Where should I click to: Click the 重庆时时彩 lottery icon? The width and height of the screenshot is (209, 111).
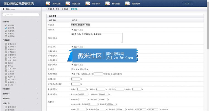point(6,49)
